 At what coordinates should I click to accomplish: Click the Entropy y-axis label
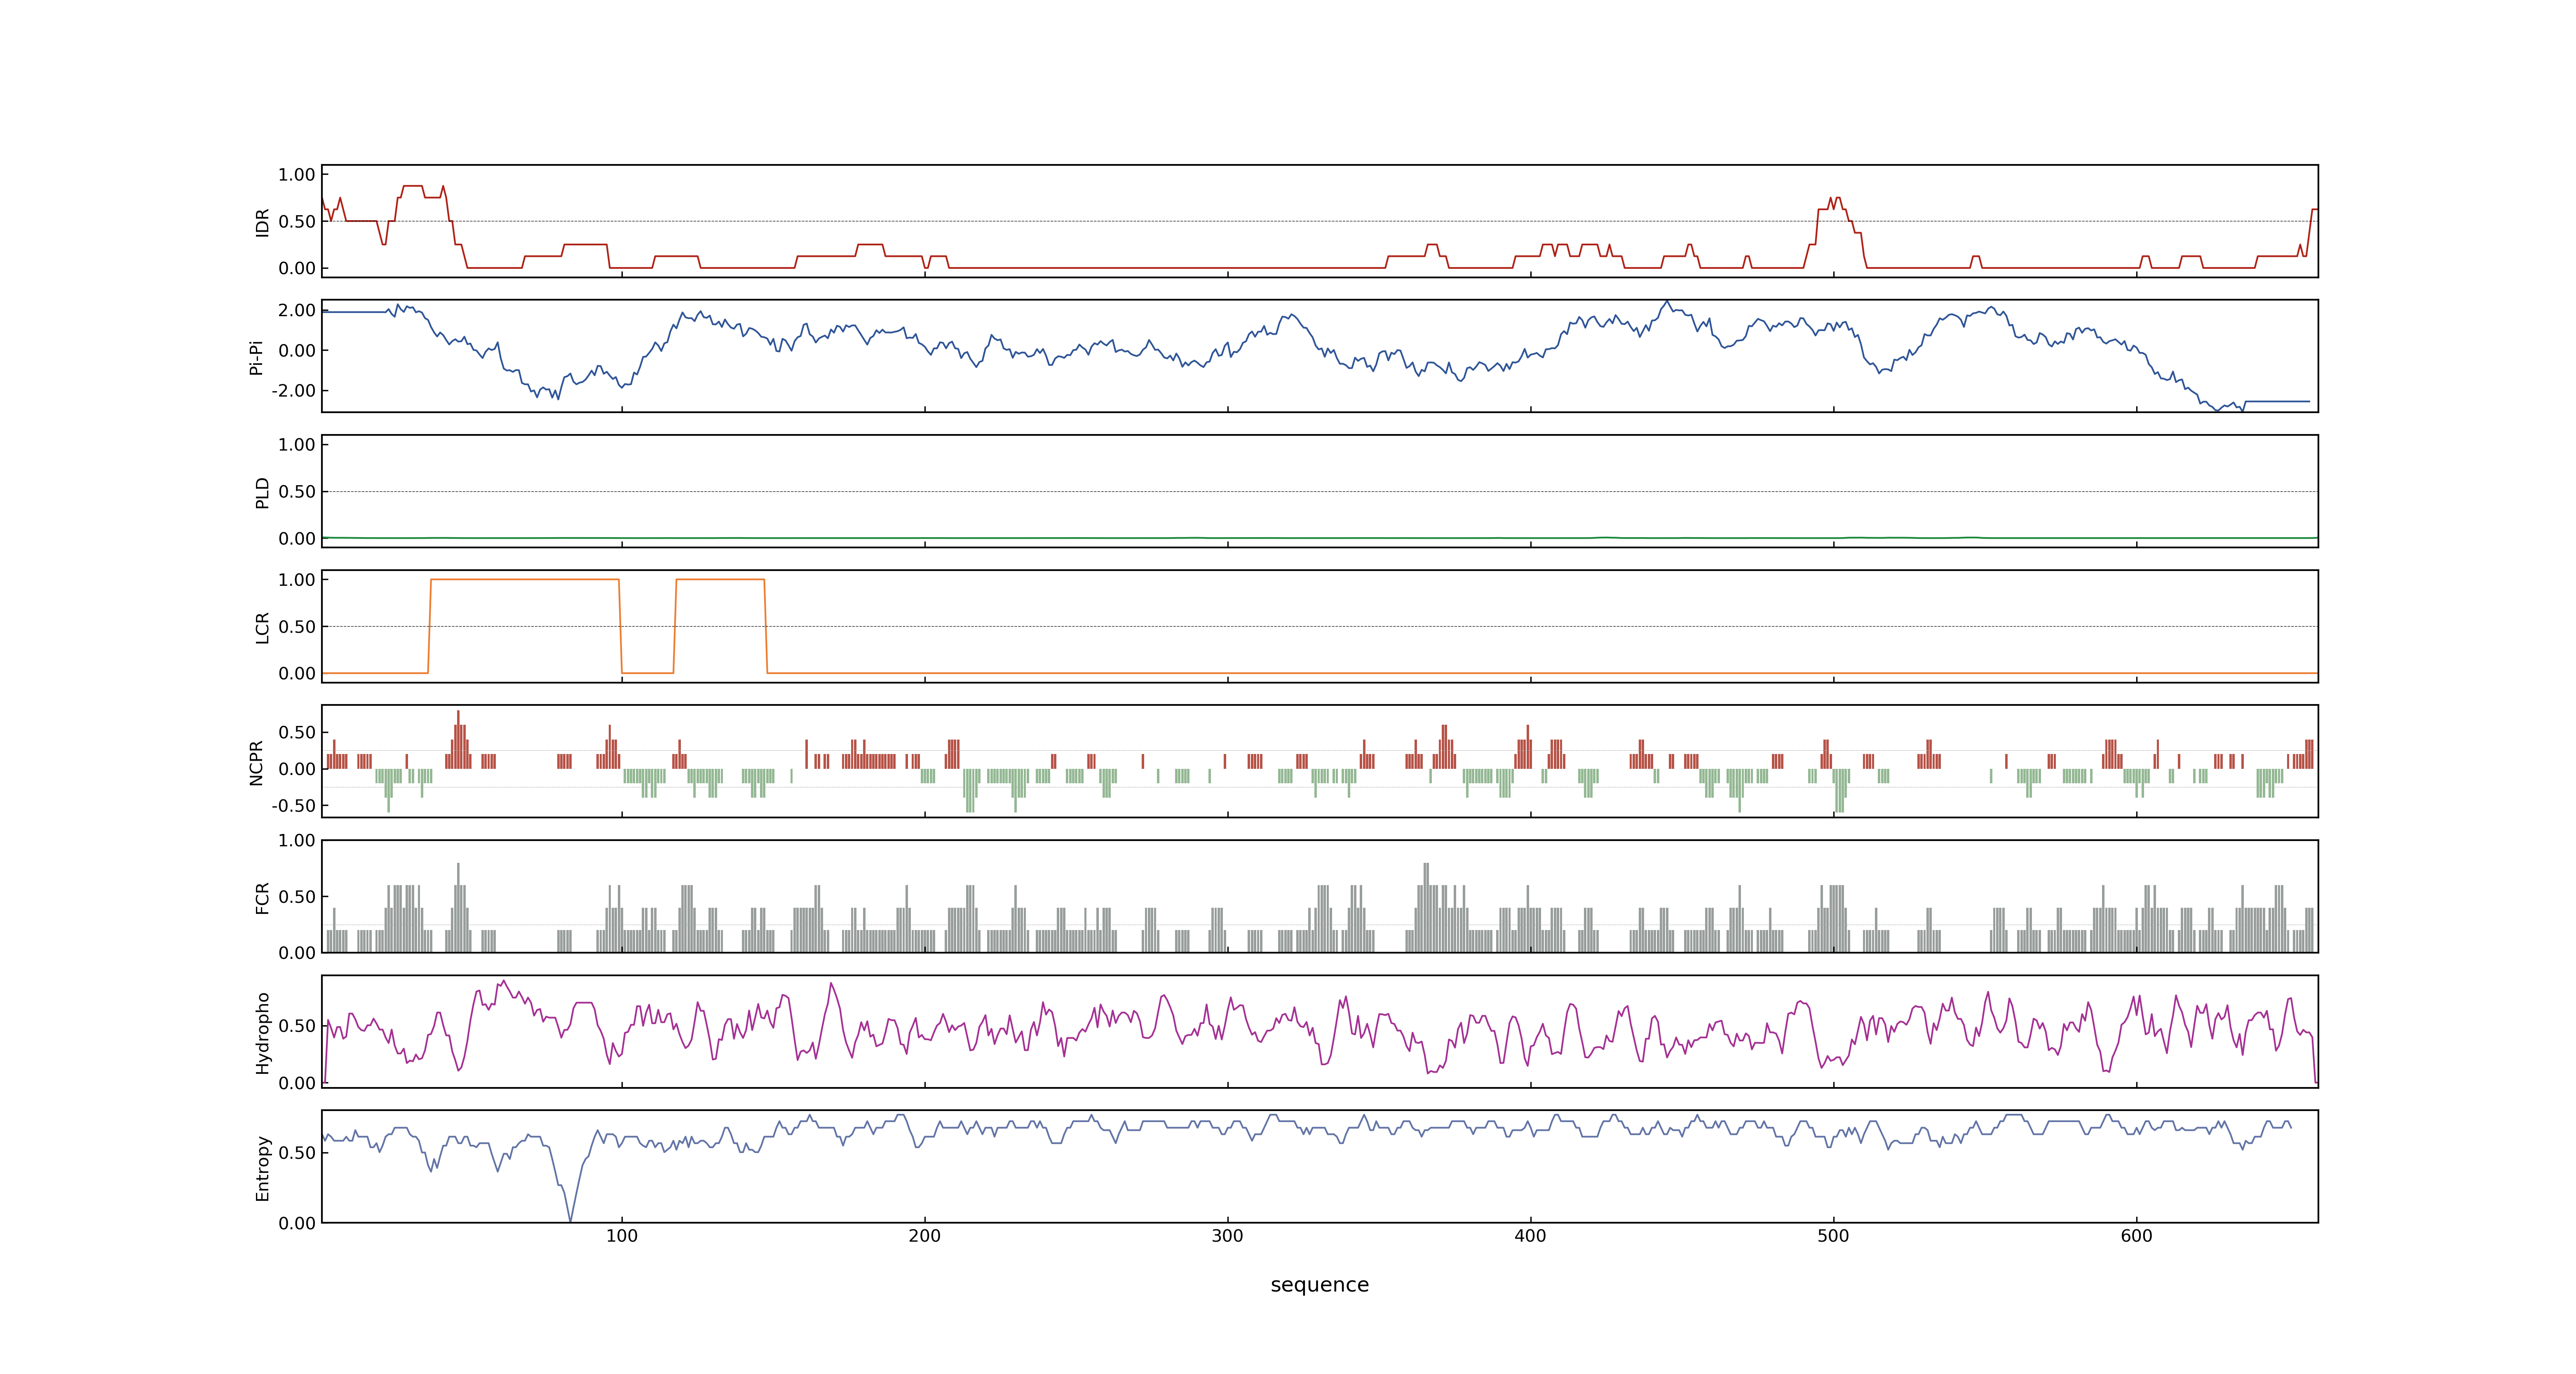[262, 1167]
